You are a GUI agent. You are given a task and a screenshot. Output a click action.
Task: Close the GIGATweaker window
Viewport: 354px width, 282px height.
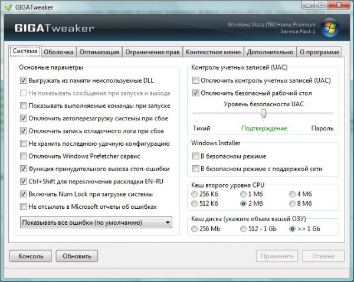tap(339, 5)
